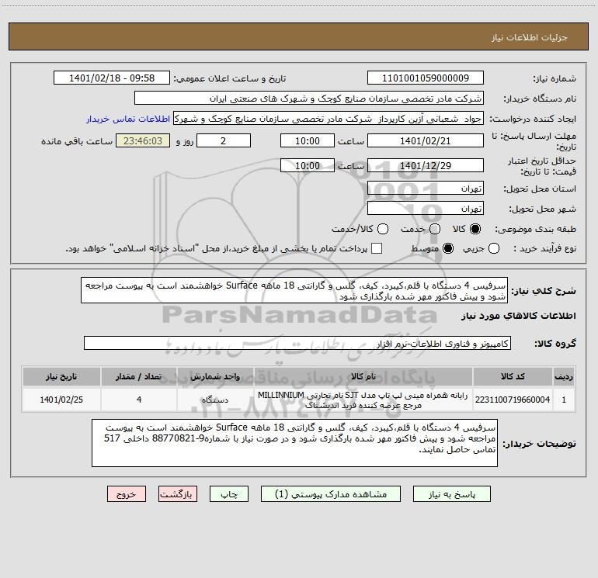Open مشاهده مدارک پیوستی (1) button
Viewport: 598px width, 578px height.
point(331,494)
